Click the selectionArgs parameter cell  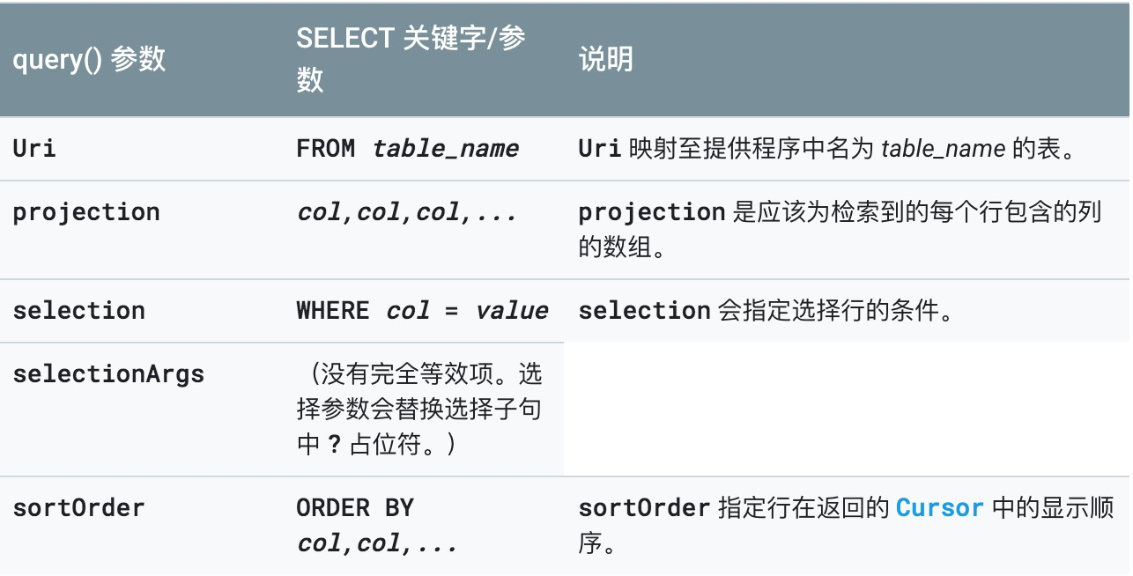(x=108, y=373)
